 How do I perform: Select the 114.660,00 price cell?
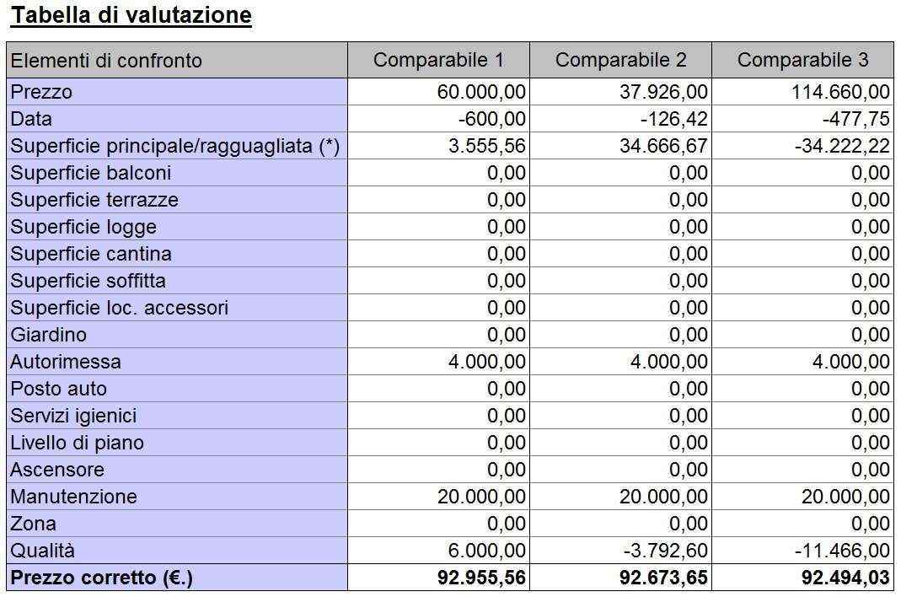tap(840, 92)
